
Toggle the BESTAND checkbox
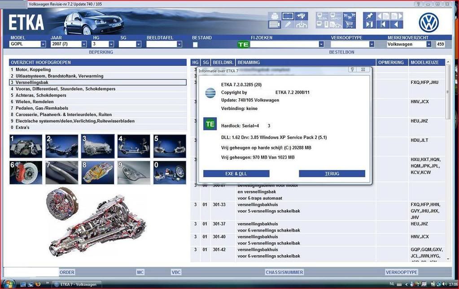coord(195,45)
